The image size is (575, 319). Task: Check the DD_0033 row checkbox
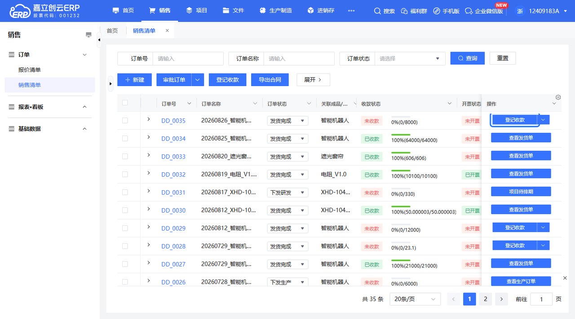click(x=125, y=156)
